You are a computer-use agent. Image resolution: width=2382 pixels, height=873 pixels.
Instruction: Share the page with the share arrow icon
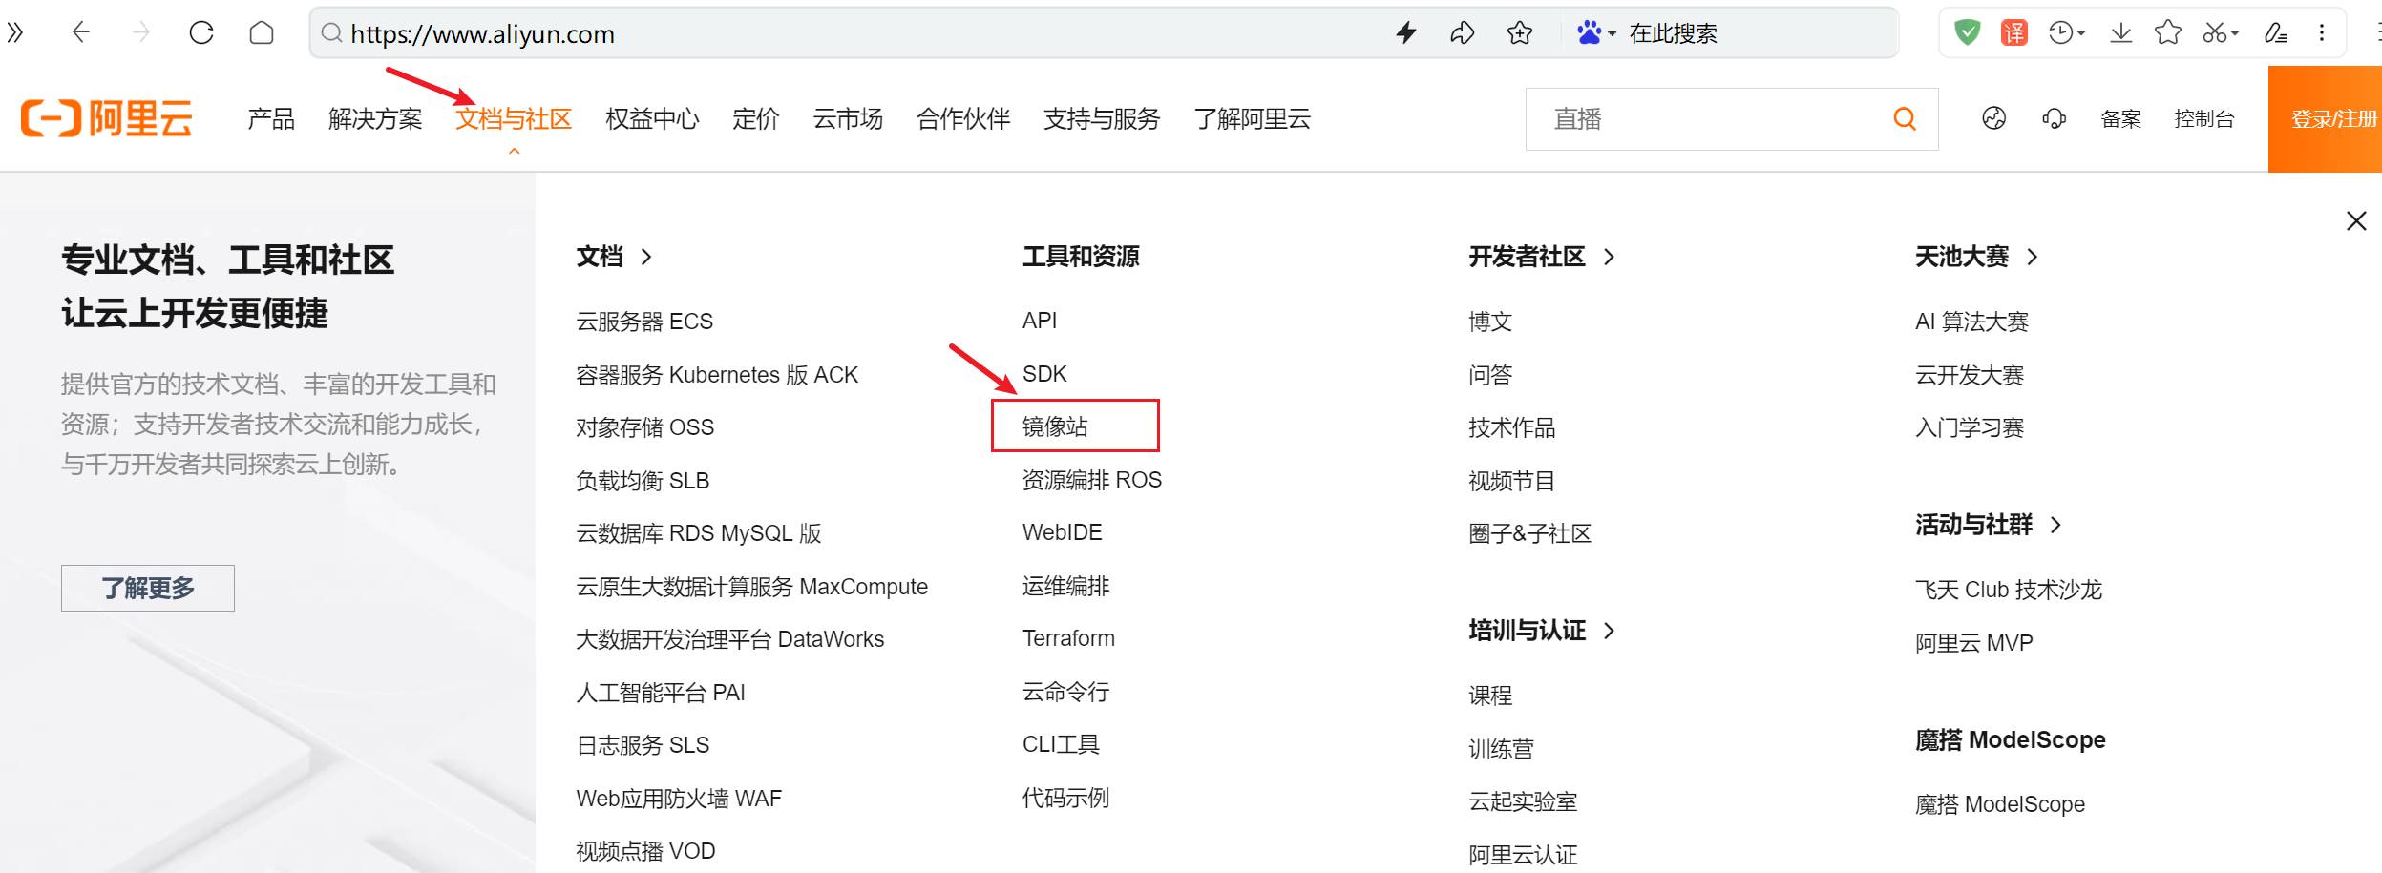click(x=1463, y=33)
